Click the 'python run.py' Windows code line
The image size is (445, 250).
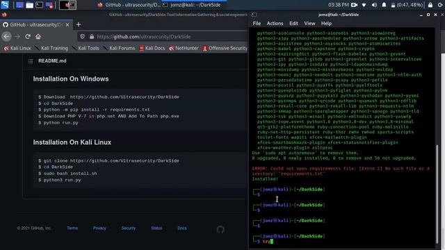pos(58,123)
